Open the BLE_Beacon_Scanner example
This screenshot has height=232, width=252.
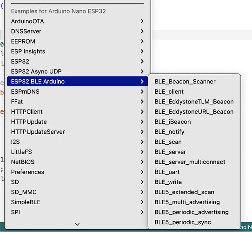[x=194, y=82]
